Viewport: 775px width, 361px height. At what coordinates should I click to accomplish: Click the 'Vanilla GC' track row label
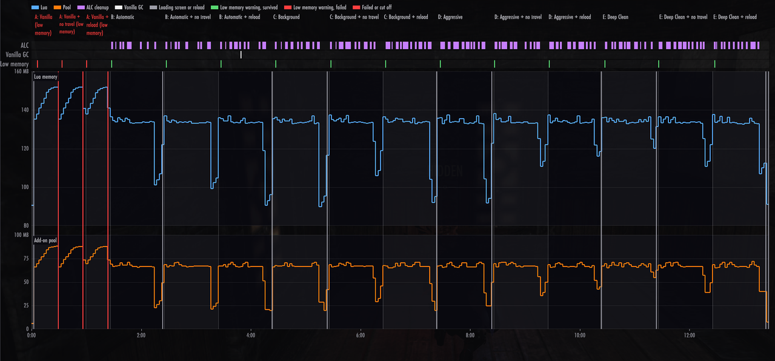click(x=18, y=55)
